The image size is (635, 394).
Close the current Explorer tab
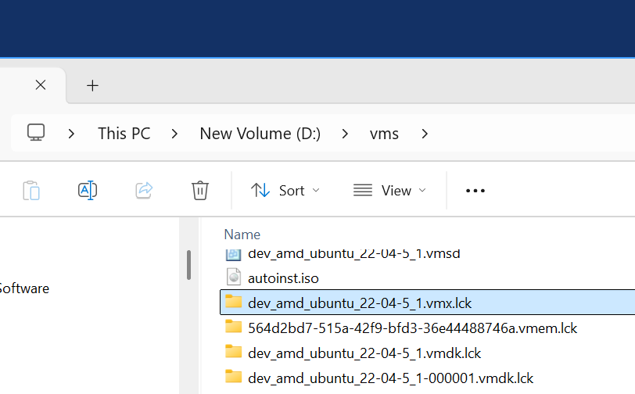click(x=41, y=85)
